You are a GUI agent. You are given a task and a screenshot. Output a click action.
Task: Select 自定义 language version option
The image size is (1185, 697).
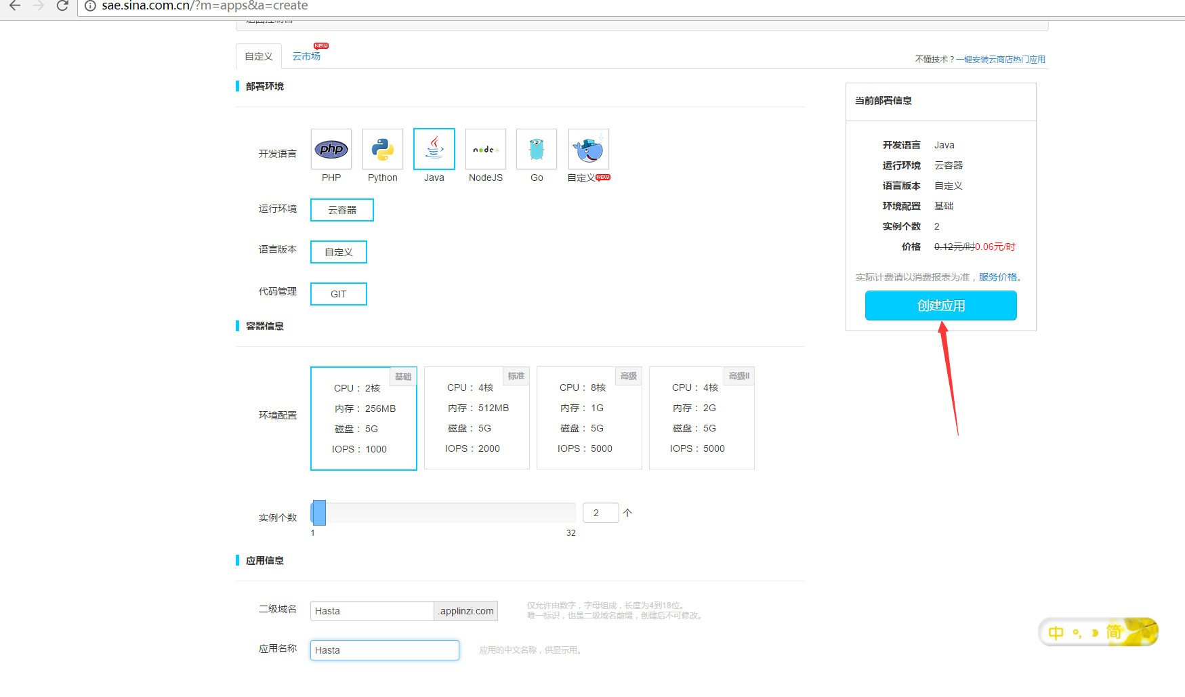pos(339,252)
